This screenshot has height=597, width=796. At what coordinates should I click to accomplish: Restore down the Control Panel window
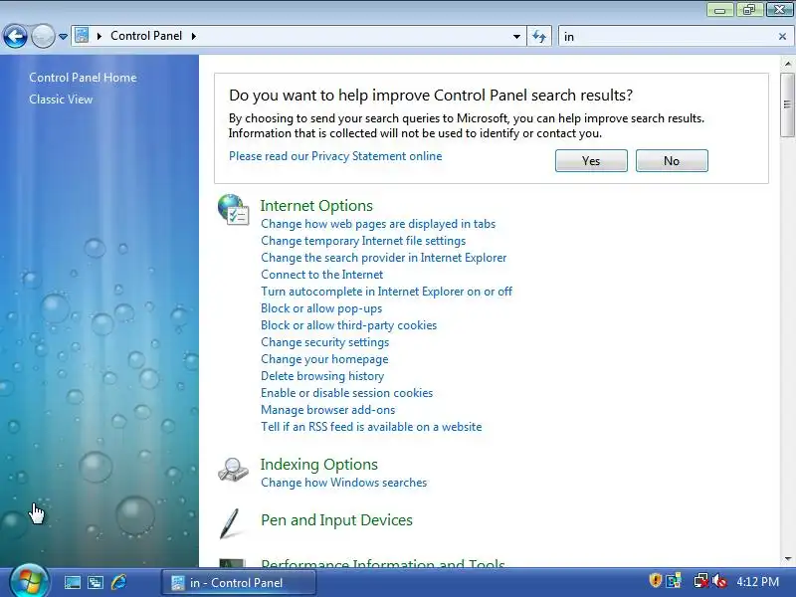coord(749,9)
